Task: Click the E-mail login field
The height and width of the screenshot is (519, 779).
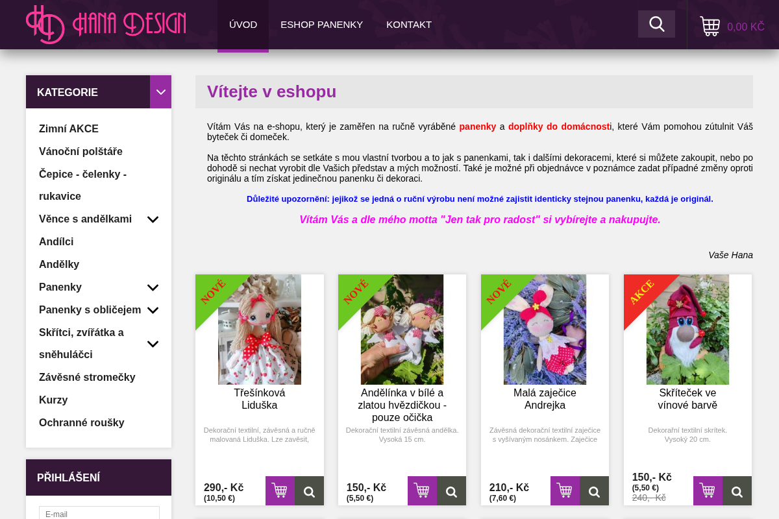Action: 99,513
